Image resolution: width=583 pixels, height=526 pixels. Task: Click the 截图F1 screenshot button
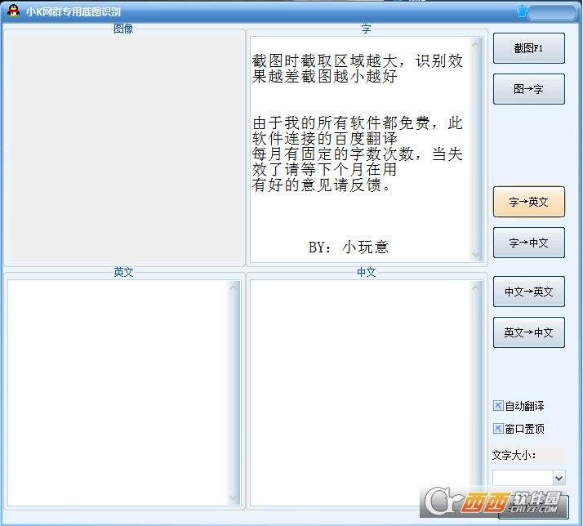click(x=529, y=48)
